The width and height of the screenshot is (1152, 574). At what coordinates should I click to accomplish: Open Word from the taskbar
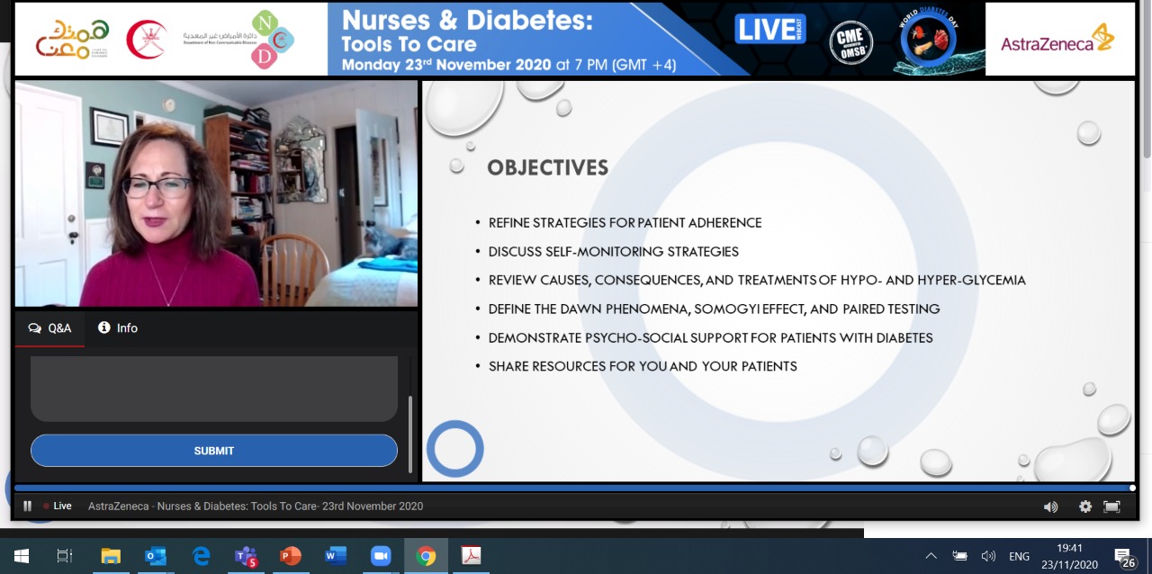[336, 556]
